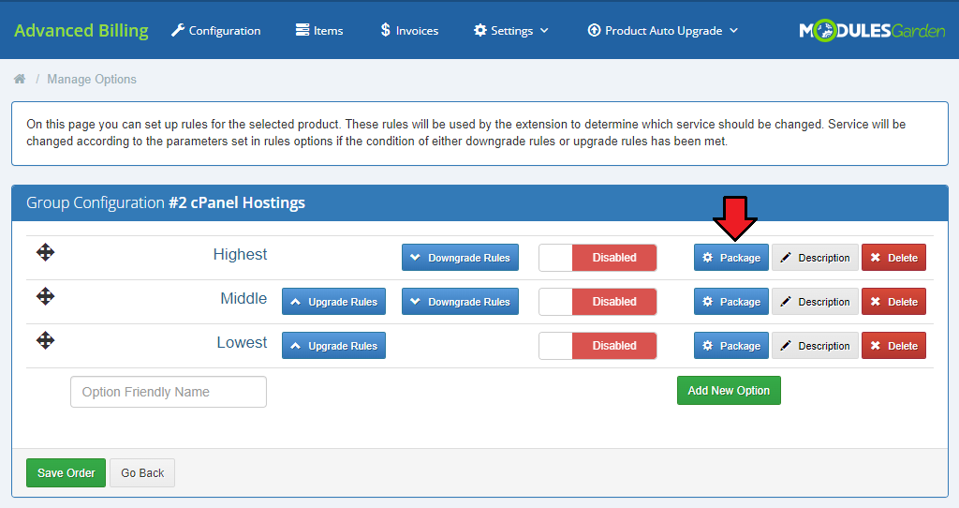Screen dimensions: 959x508
Task: Click the move handle icon for the Middle row
Action: (45, 296)
